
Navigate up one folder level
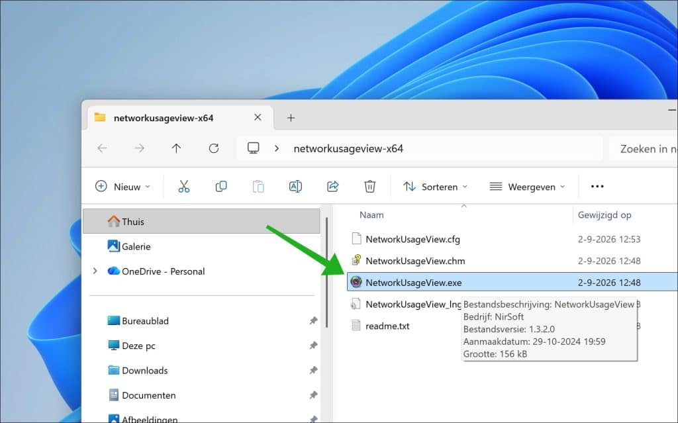click(176, 148)
